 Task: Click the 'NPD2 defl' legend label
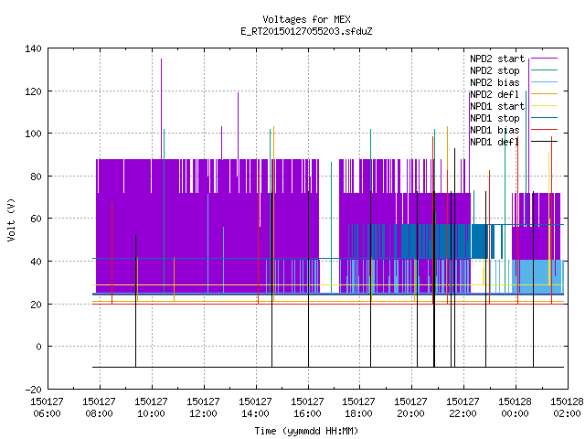pyautogui.click(x=495, y=94)
